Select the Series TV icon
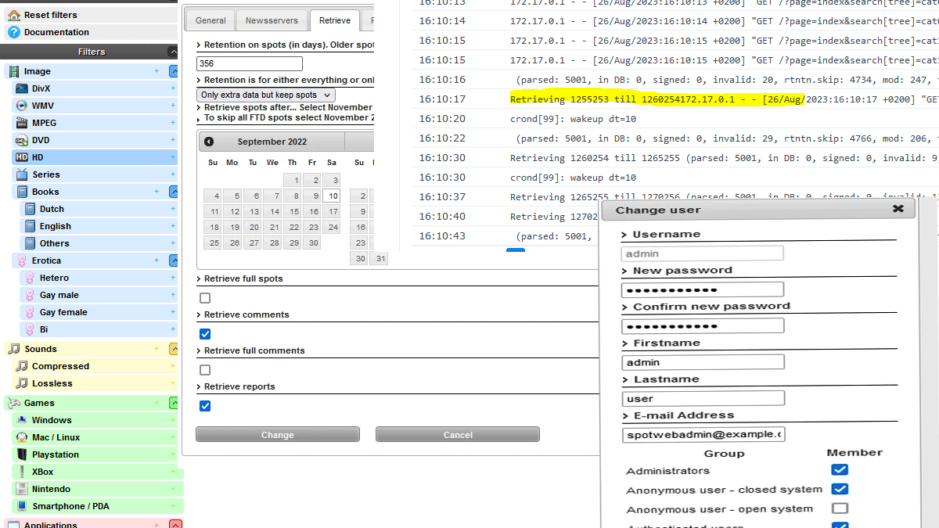This screenshot has width=939, height=528. [22, 174]
